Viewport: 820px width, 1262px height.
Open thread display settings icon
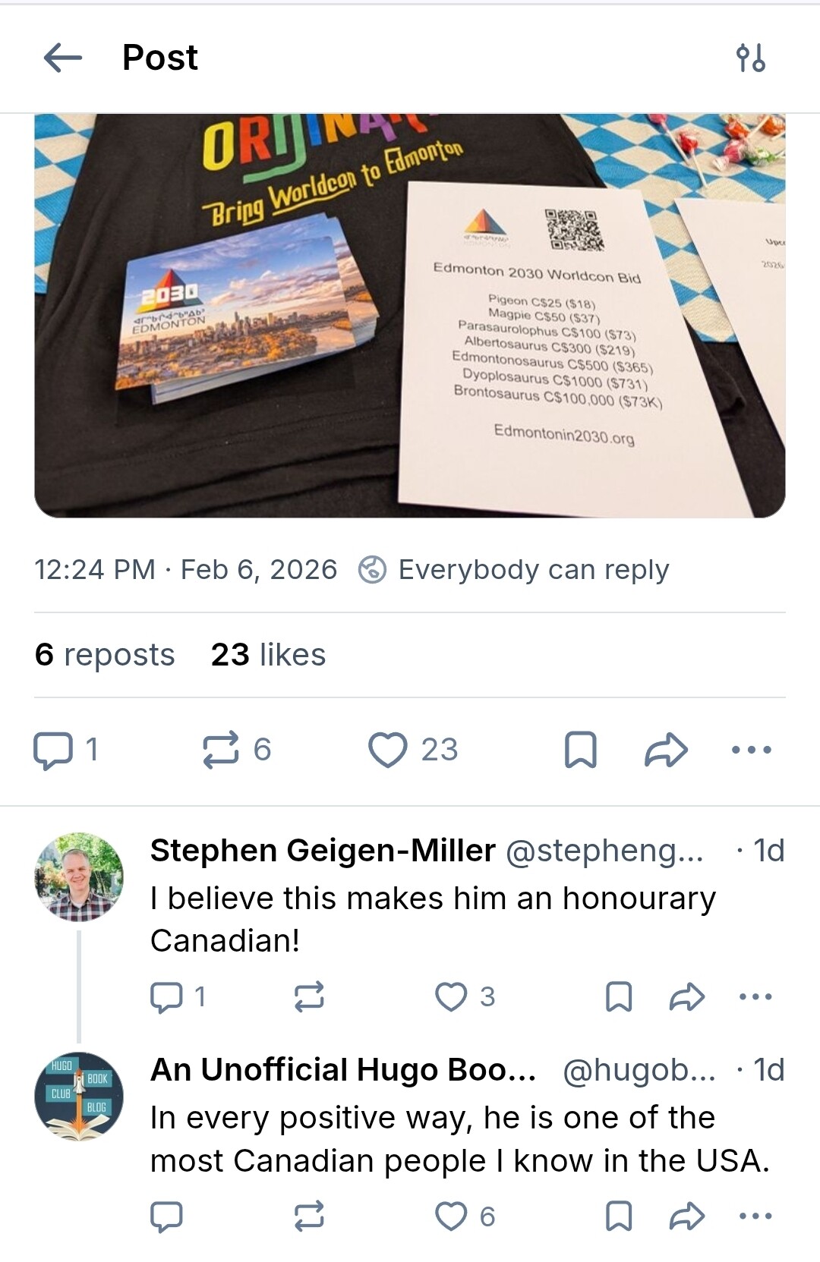pos(750,58)
